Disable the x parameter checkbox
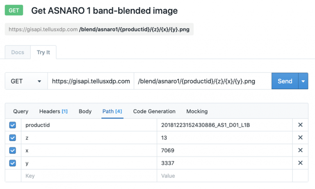 point(12,150)
